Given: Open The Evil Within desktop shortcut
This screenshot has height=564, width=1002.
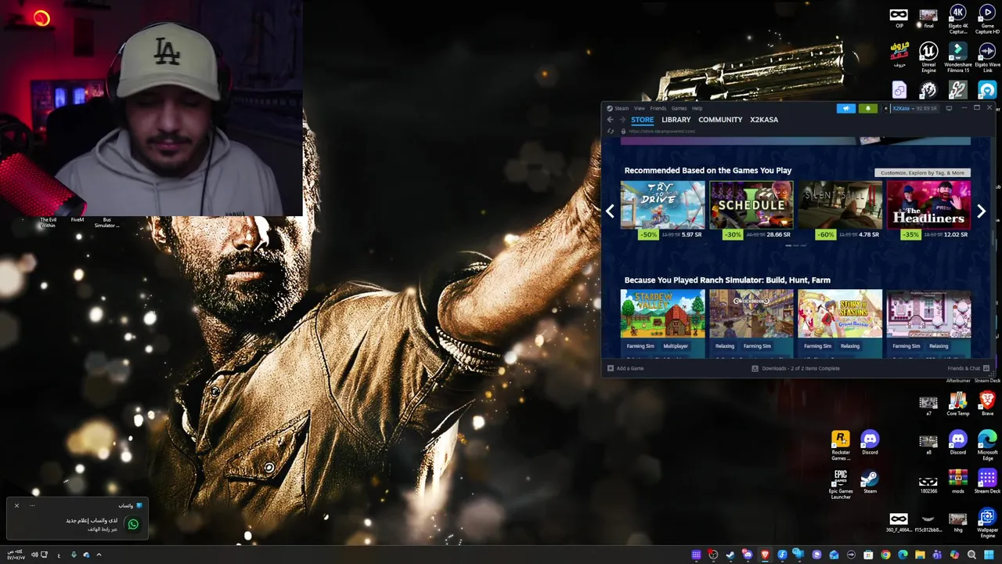Looking at the screenshot, I should click(48, 222).
